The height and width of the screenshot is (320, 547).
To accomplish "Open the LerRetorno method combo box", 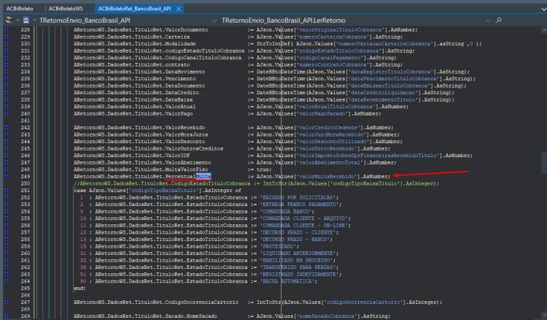I will pyautogui.click(x=356, y=20).
